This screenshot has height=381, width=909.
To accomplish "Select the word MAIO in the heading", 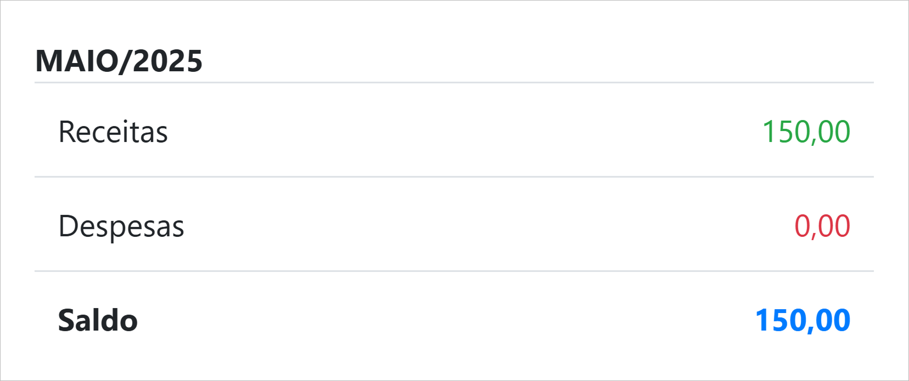I will coord(76,61).
